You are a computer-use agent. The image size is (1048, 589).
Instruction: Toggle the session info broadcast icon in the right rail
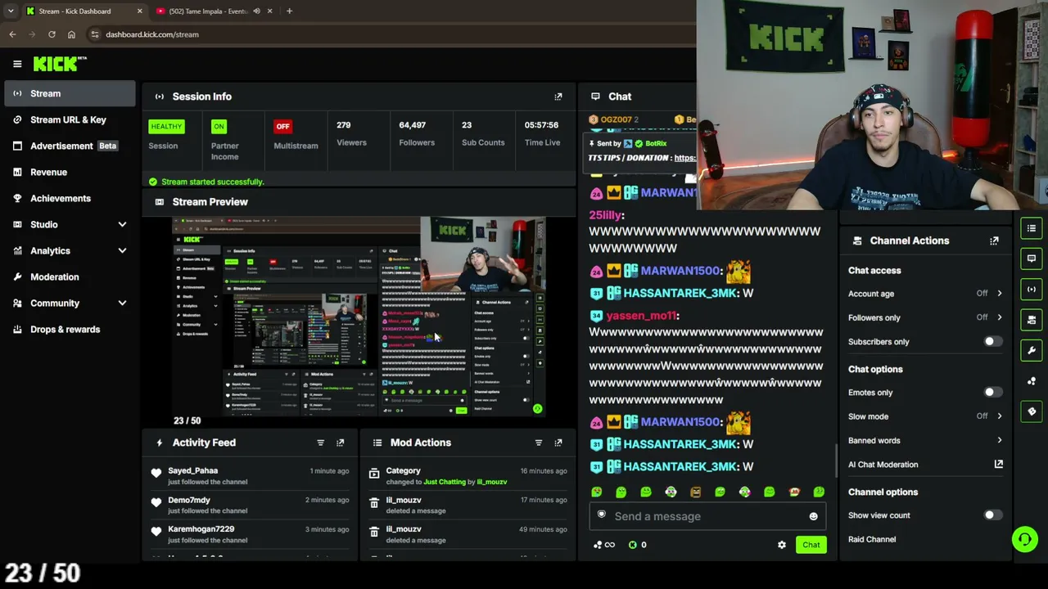tap(1032, 289)
